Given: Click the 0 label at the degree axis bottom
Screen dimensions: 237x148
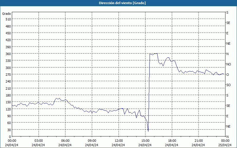Looking at the screenshot, I should (10, 137).
